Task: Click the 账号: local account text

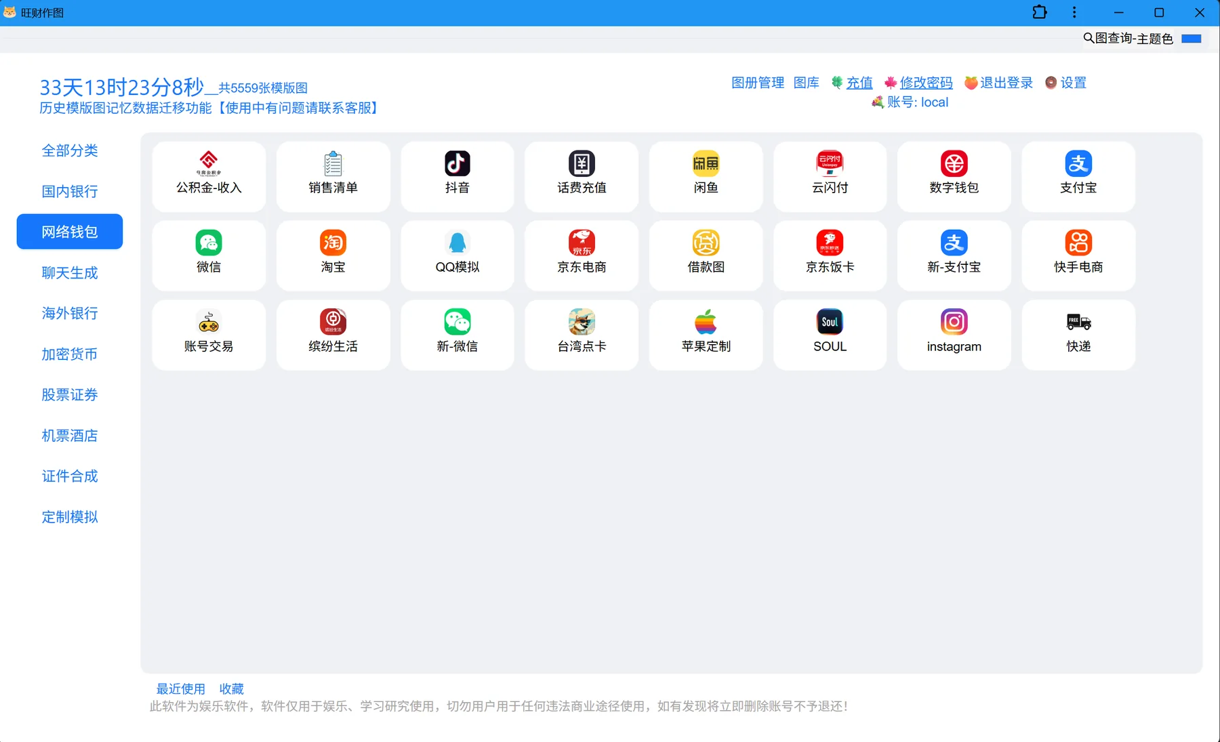Action: (918, 102)
